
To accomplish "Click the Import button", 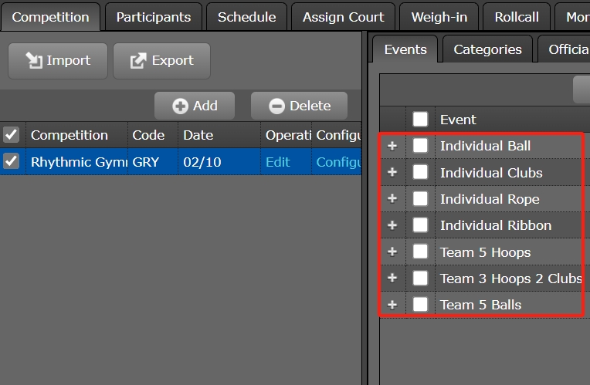I will click(x=57, y=61).
